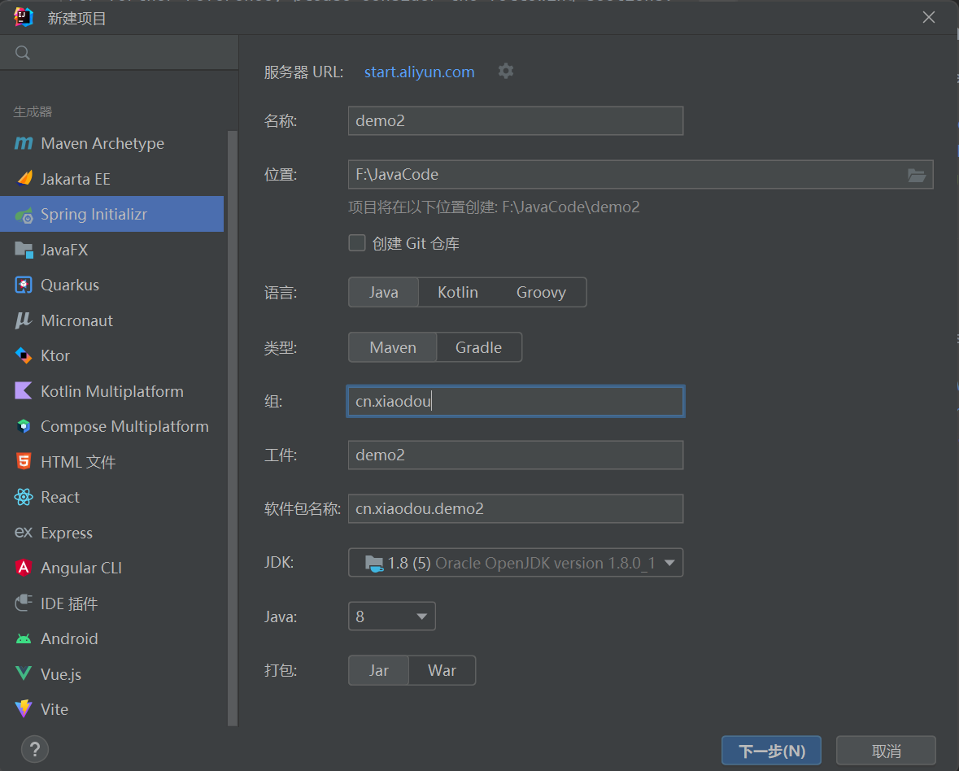Screen dimensions: 959x771
Task: Click the JavaFX folder icon
Action: (24, 250)
